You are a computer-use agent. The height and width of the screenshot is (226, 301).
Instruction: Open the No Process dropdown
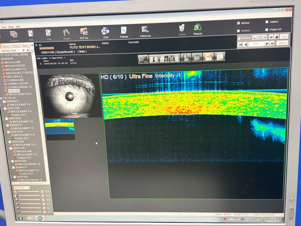pyautogui.click(x=21, y=188)
